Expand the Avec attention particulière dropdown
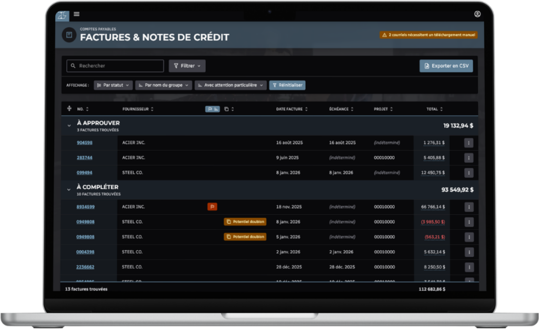Image resolution: width=539 pixels, height=329 pixels. (x=231, y=85)
